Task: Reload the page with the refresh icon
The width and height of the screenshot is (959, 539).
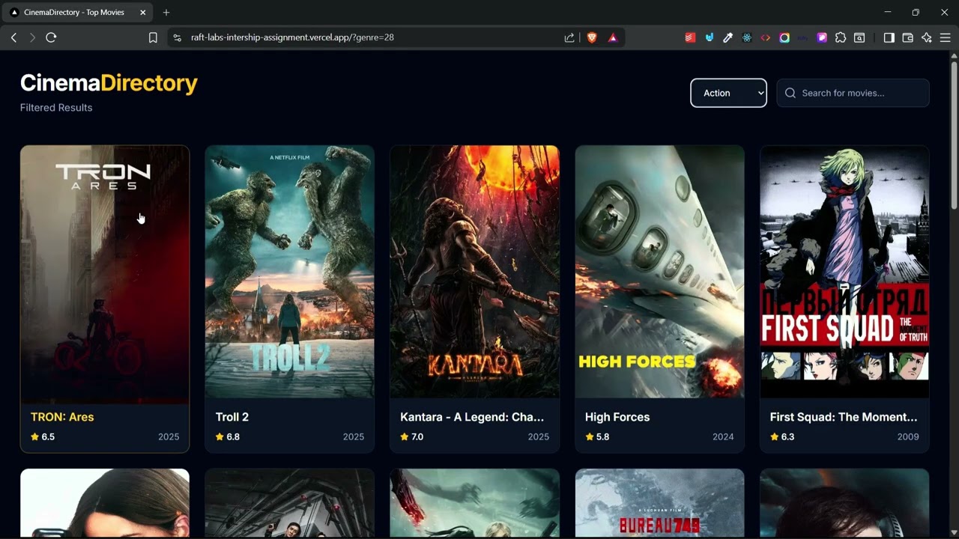Action: pyautogui.click(x=51, y=37)
